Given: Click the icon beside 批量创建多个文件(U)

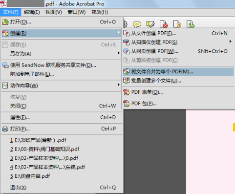Looking at the screenshot, I should (x=127, y=81).
